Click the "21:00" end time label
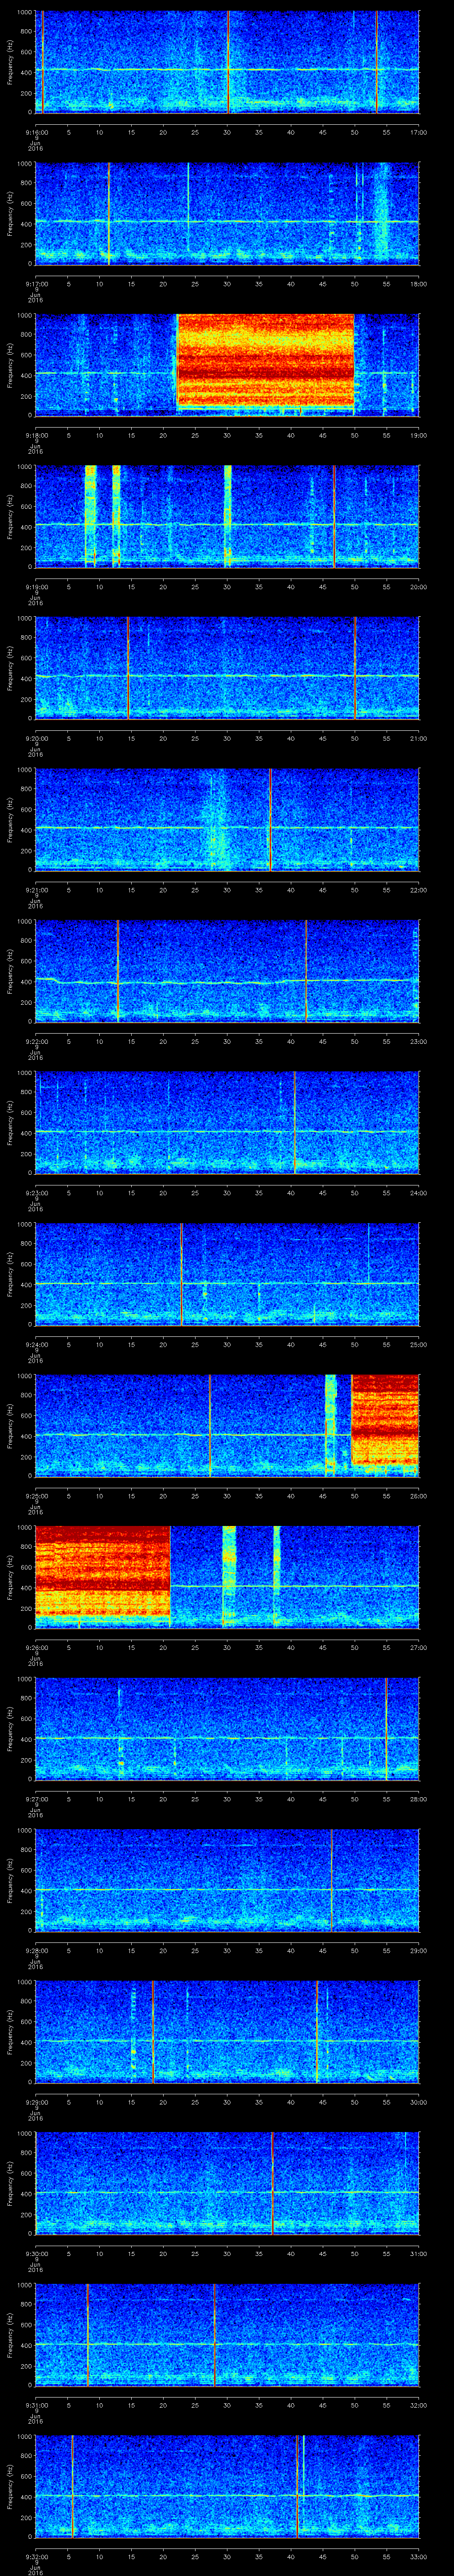Viewport: 454px width, 2576px height. (x=418, y=738)
